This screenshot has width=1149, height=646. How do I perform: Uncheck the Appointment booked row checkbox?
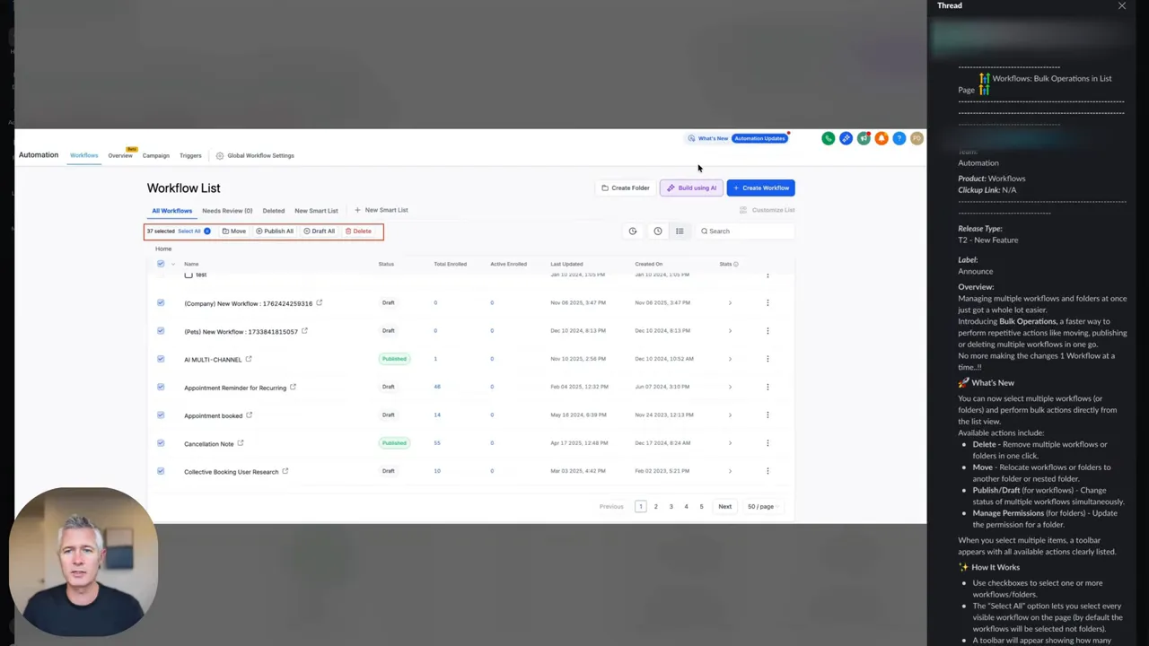pyautogui.click(x=161, y=415)
